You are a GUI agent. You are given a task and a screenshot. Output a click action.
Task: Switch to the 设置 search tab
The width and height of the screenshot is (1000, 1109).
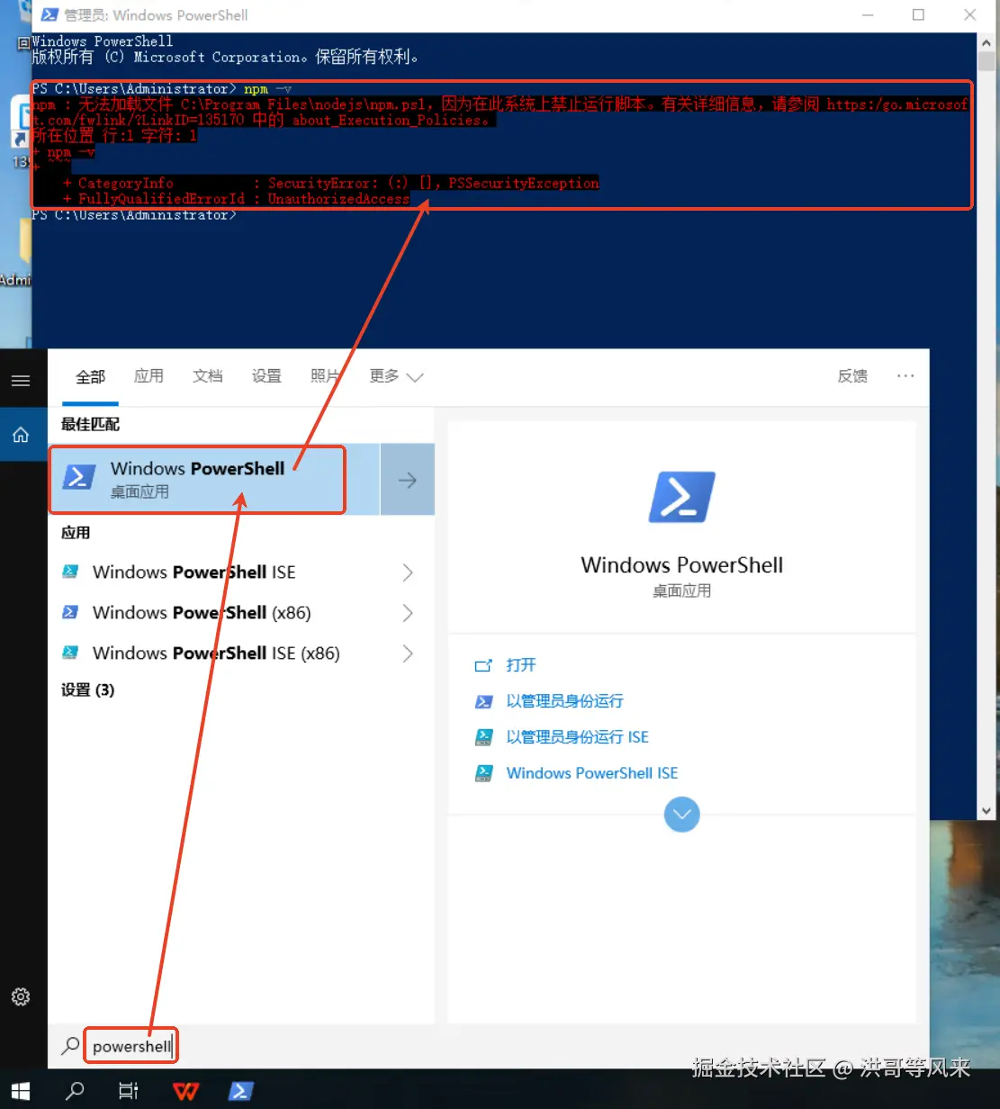(x=266, y=376)
